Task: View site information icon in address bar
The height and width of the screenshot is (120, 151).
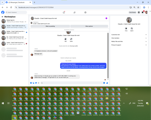Action: [16, 7]
